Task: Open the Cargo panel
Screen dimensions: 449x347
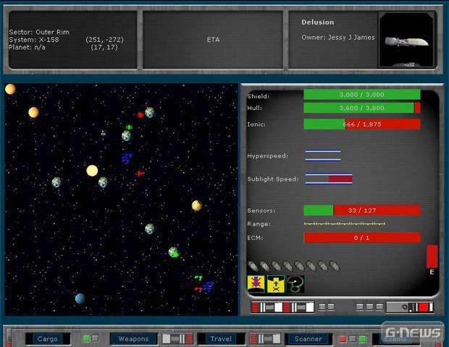Action: pos(48,339)
